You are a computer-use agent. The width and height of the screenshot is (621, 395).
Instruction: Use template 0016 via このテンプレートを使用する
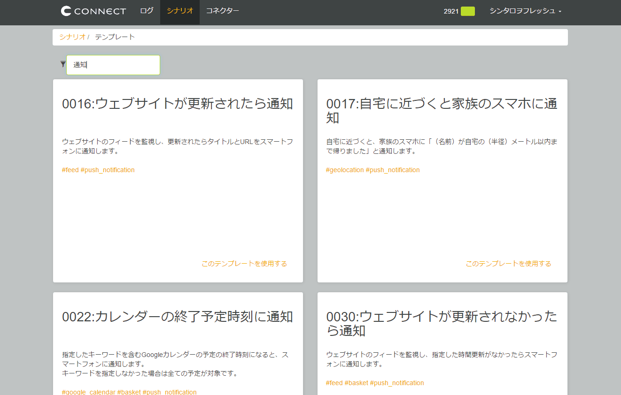pyautogui.click(x=244, y=264)
